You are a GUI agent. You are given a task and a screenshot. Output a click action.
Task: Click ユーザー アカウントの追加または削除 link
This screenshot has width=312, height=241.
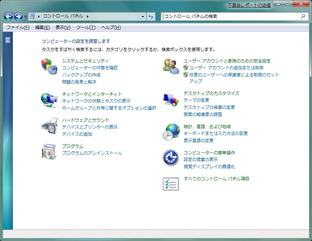coord(226,68)
